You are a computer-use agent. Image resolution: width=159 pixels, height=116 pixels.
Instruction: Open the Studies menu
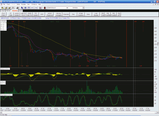23,4
